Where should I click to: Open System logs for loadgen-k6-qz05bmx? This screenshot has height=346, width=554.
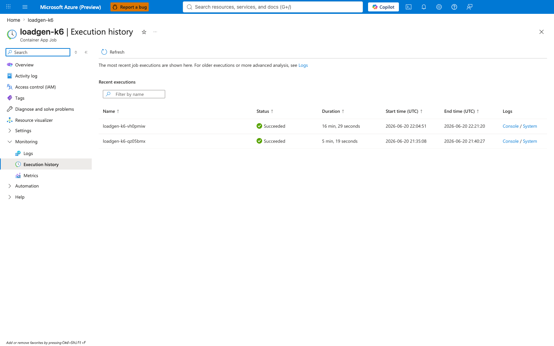tap(530, 141)
